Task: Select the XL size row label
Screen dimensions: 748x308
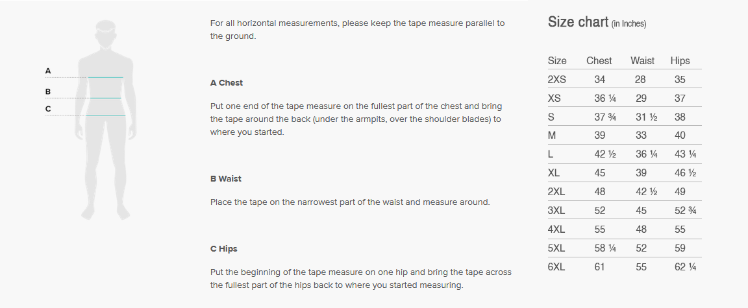Action: coord(554,173)
